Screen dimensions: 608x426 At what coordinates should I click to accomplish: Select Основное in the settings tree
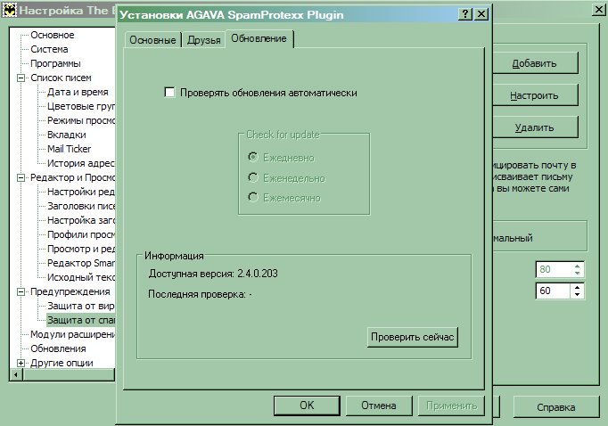[53, 35]
